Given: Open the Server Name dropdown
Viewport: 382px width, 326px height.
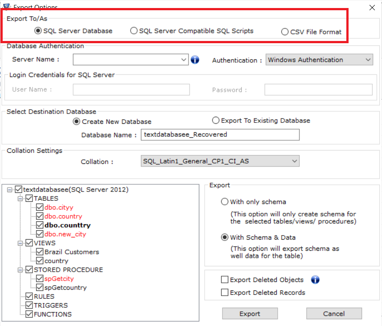Looking at the screenshot, I should (184, 60).
